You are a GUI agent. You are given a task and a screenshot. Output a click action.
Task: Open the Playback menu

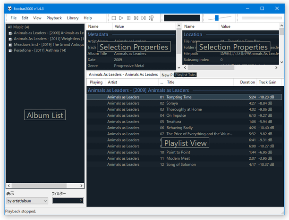(x=54, y=18)
